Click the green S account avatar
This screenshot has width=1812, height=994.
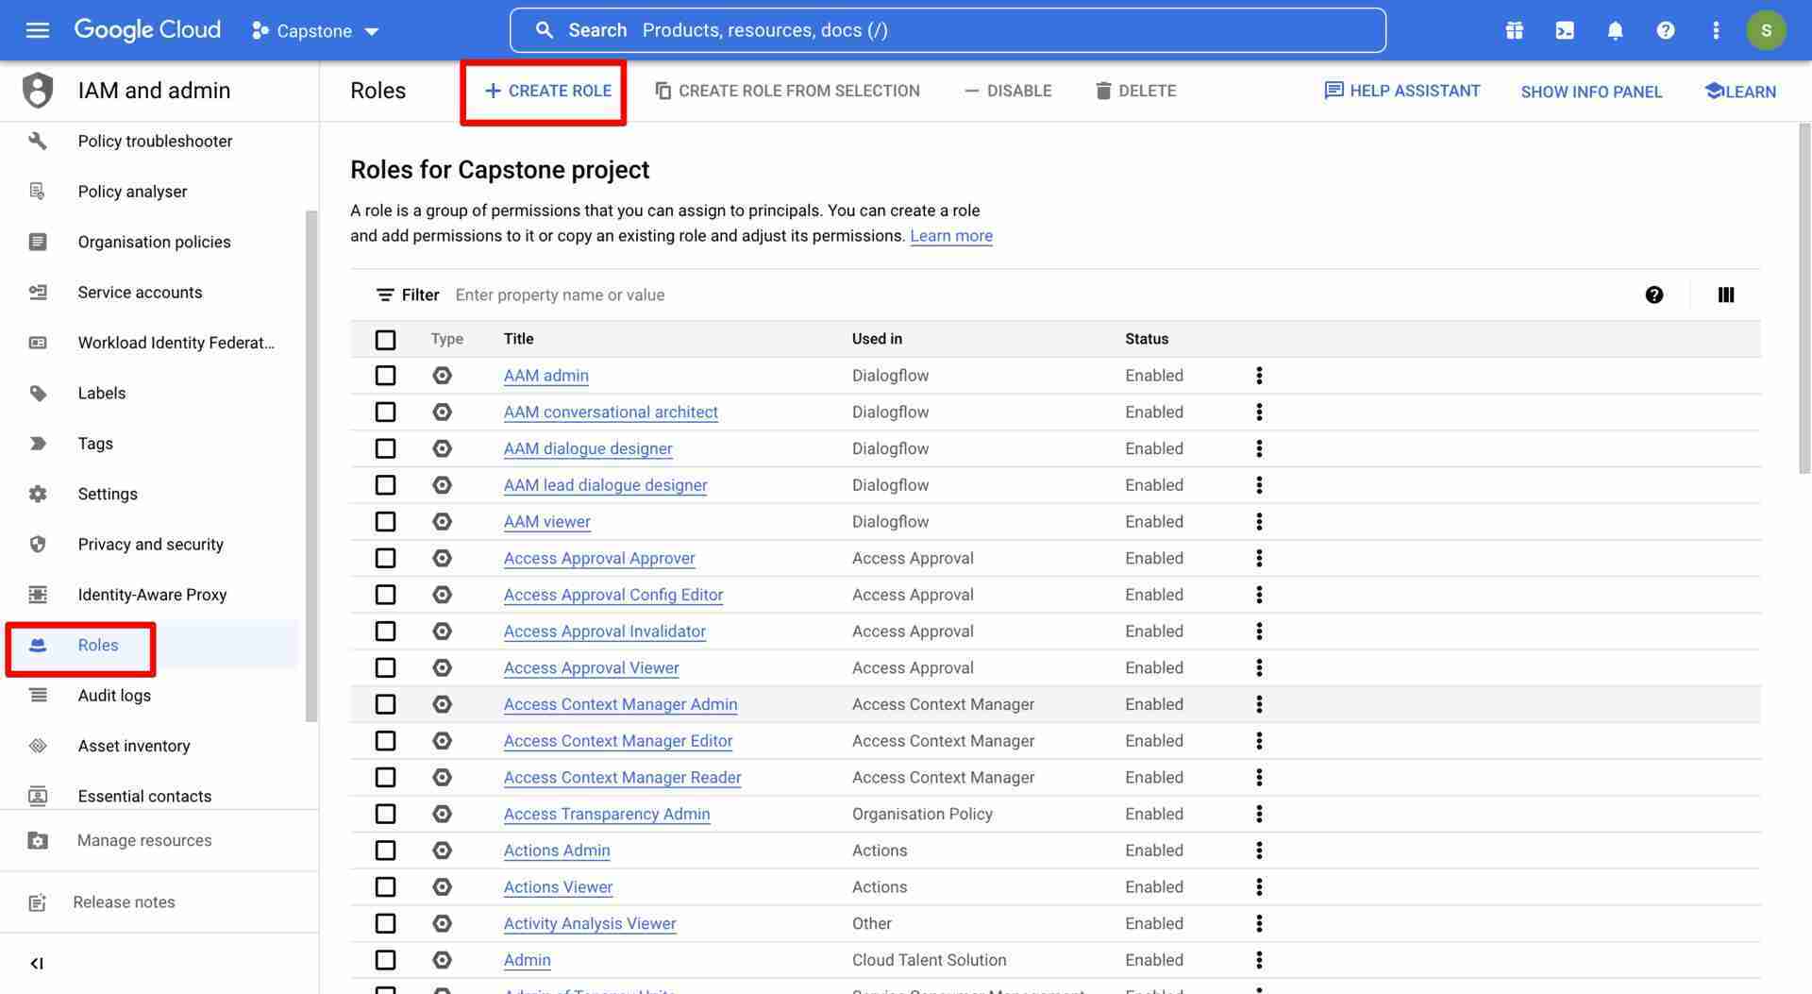pyautogui.click(x=1766, y=30)
